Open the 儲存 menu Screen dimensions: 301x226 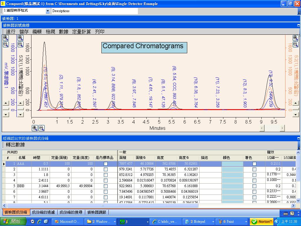coord(24,31)
